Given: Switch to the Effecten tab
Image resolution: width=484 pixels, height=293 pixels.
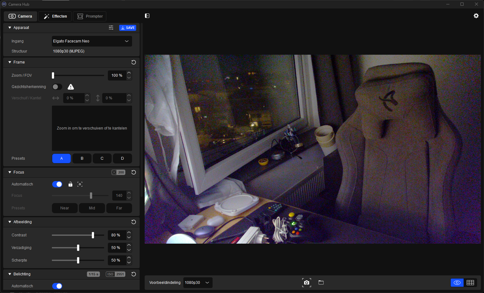Looking at the screenshot, I should 55,16.
